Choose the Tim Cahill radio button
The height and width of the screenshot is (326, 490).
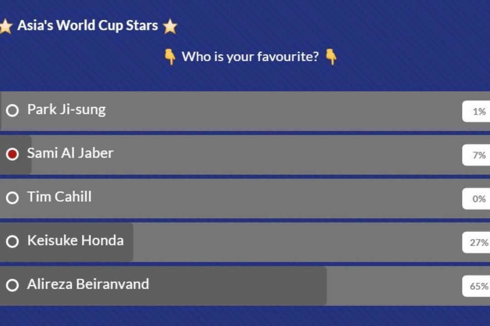point(13,198)
